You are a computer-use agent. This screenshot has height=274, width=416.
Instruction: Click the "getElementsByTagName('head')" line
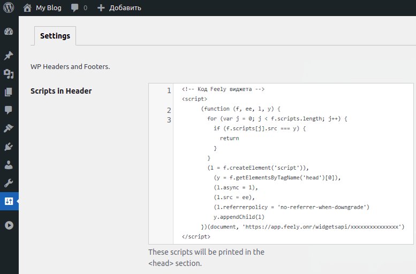coord(277,178)
